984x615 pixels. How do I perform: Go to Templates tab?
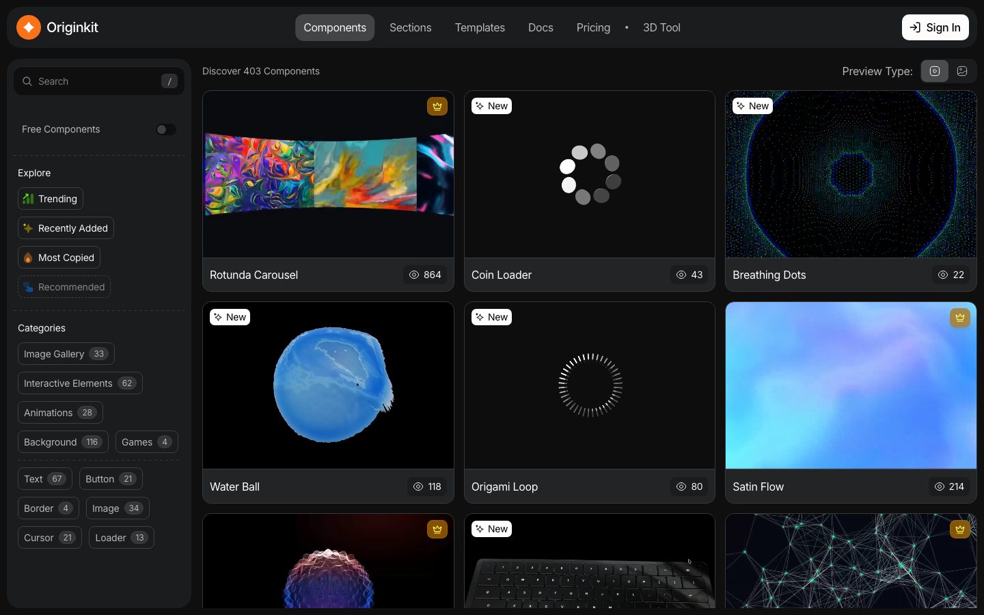click(x=480, y=27)
